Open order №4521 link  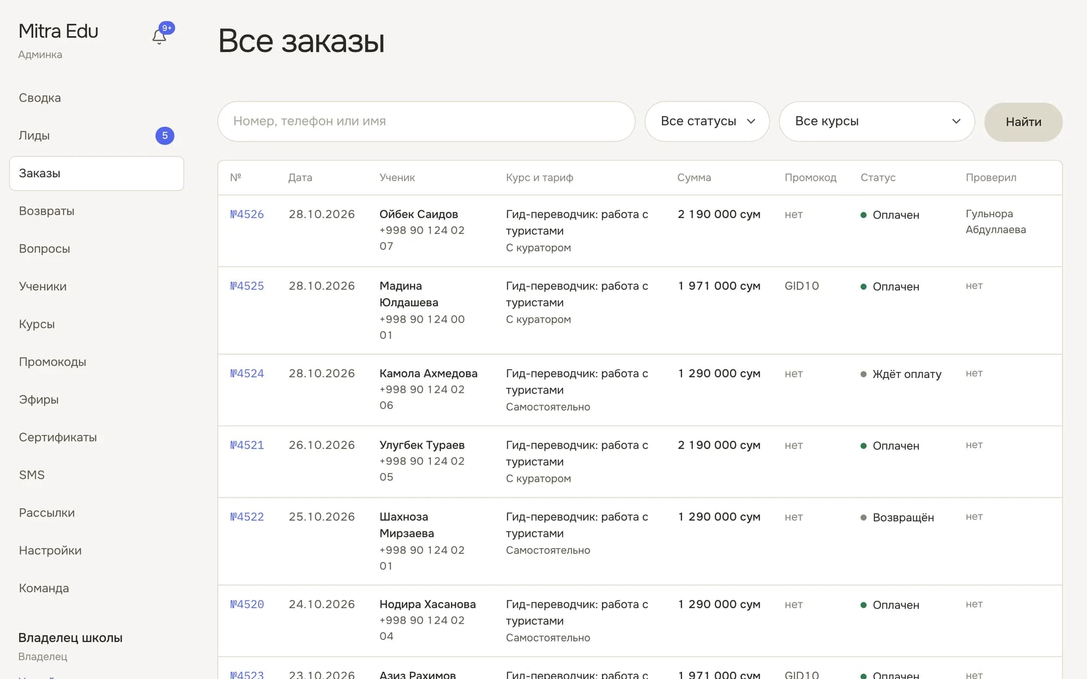247,445
